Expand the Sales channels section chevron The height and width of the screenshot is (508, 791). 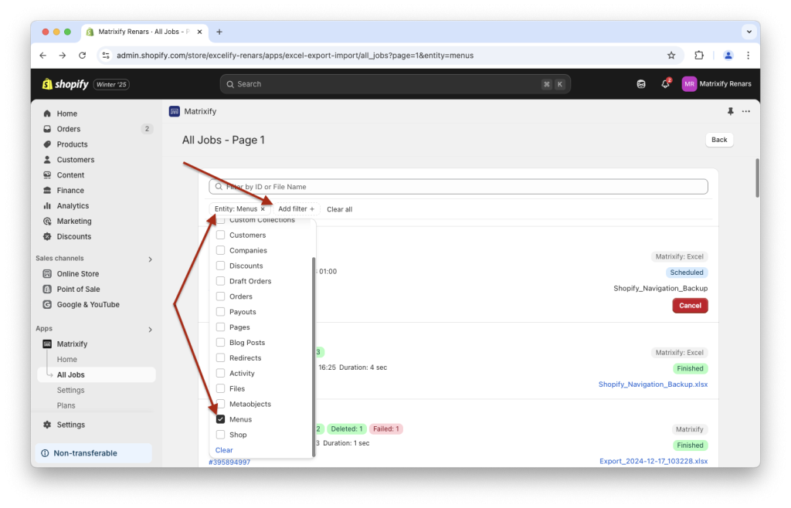[151, 258]
